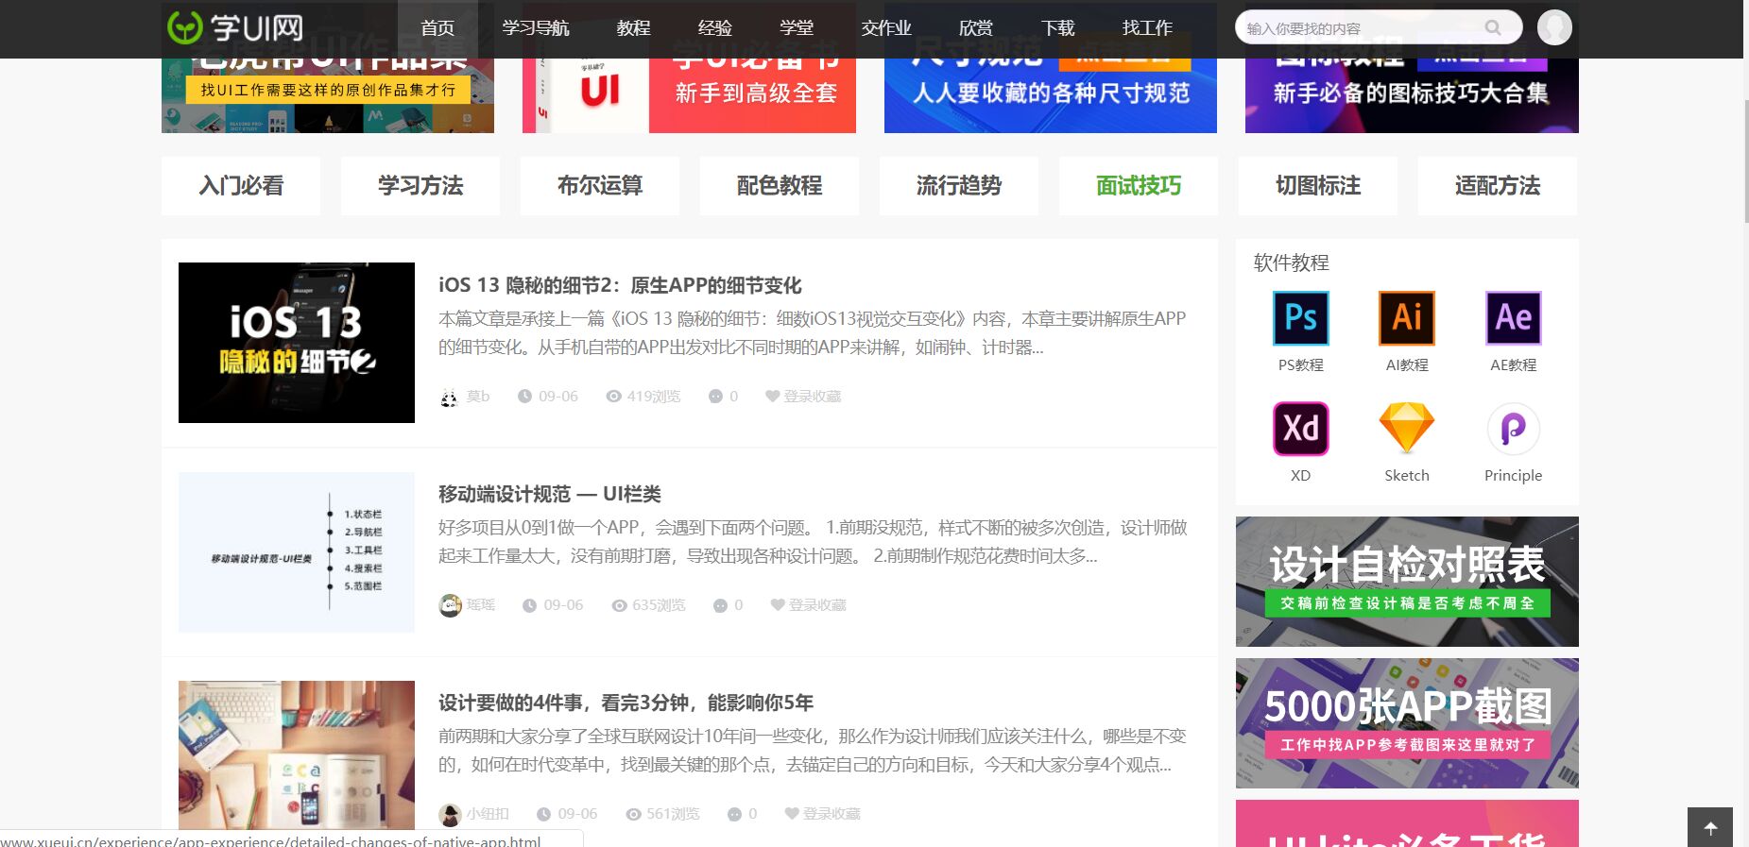This screenshot has height=847, width=1749.
Task: Select the 适配方法 category tab
Action: 1498,186
